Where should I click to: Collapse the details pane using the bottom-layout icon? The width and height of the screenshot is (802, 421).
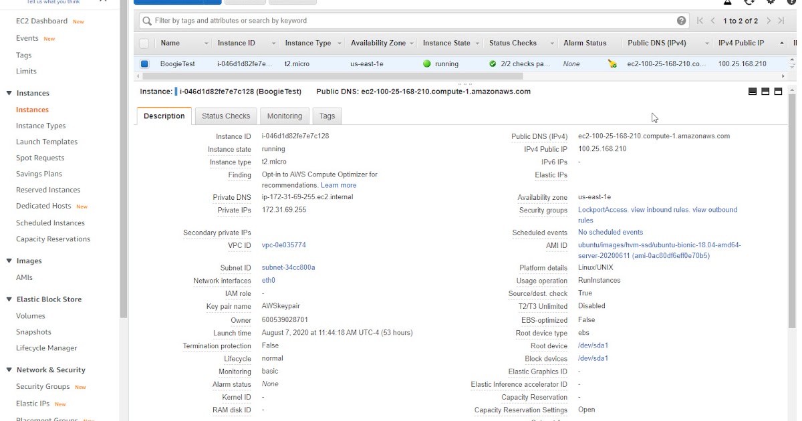(x=778, y=92)
